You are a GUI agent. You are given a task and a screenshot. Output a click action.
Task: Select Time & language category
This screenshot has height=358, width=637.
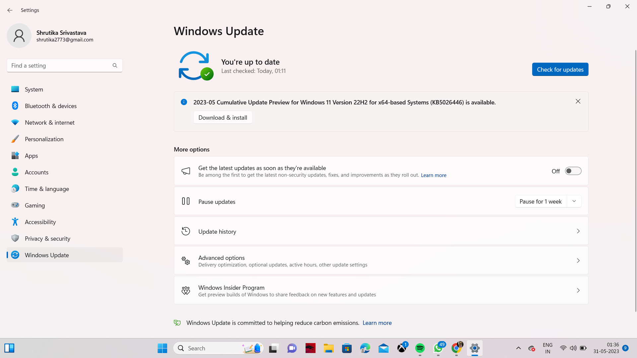coord(47,189)
